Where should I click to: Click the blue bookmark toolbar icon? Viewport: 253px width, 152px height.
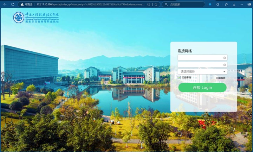tap(210, 4)
